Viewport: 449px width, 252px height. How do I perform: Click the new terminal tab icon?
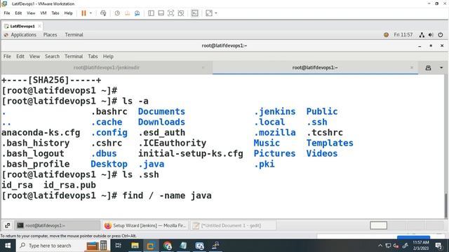(428, 68)
